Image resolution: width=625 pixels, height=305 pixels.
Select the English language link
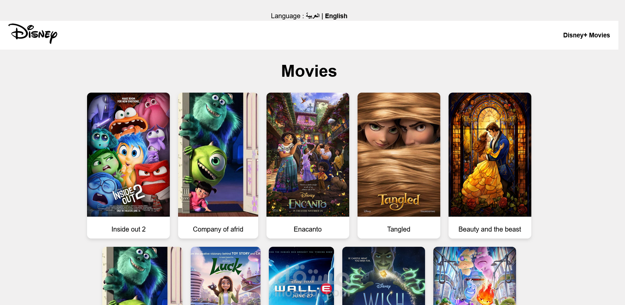[336, 16]
